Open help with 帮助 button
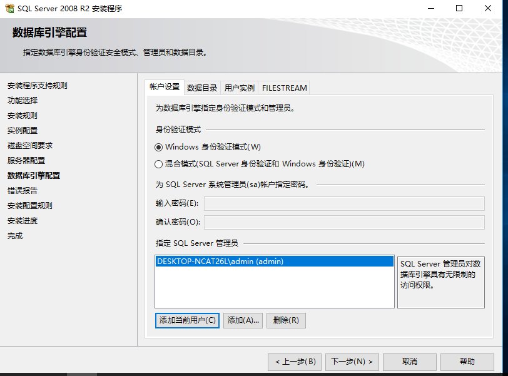Image resolution: width=508 pixels, height=376 pixels. (x=467, y=362)
